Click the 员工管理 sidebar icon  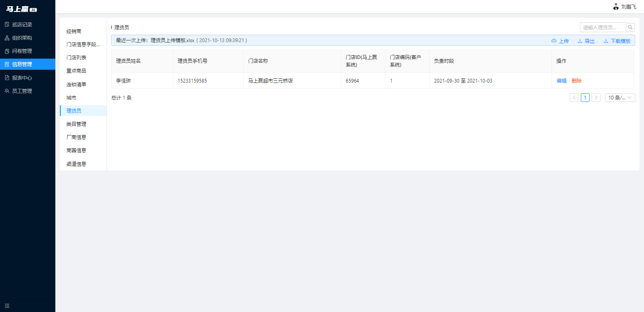[x=7, y=91]
